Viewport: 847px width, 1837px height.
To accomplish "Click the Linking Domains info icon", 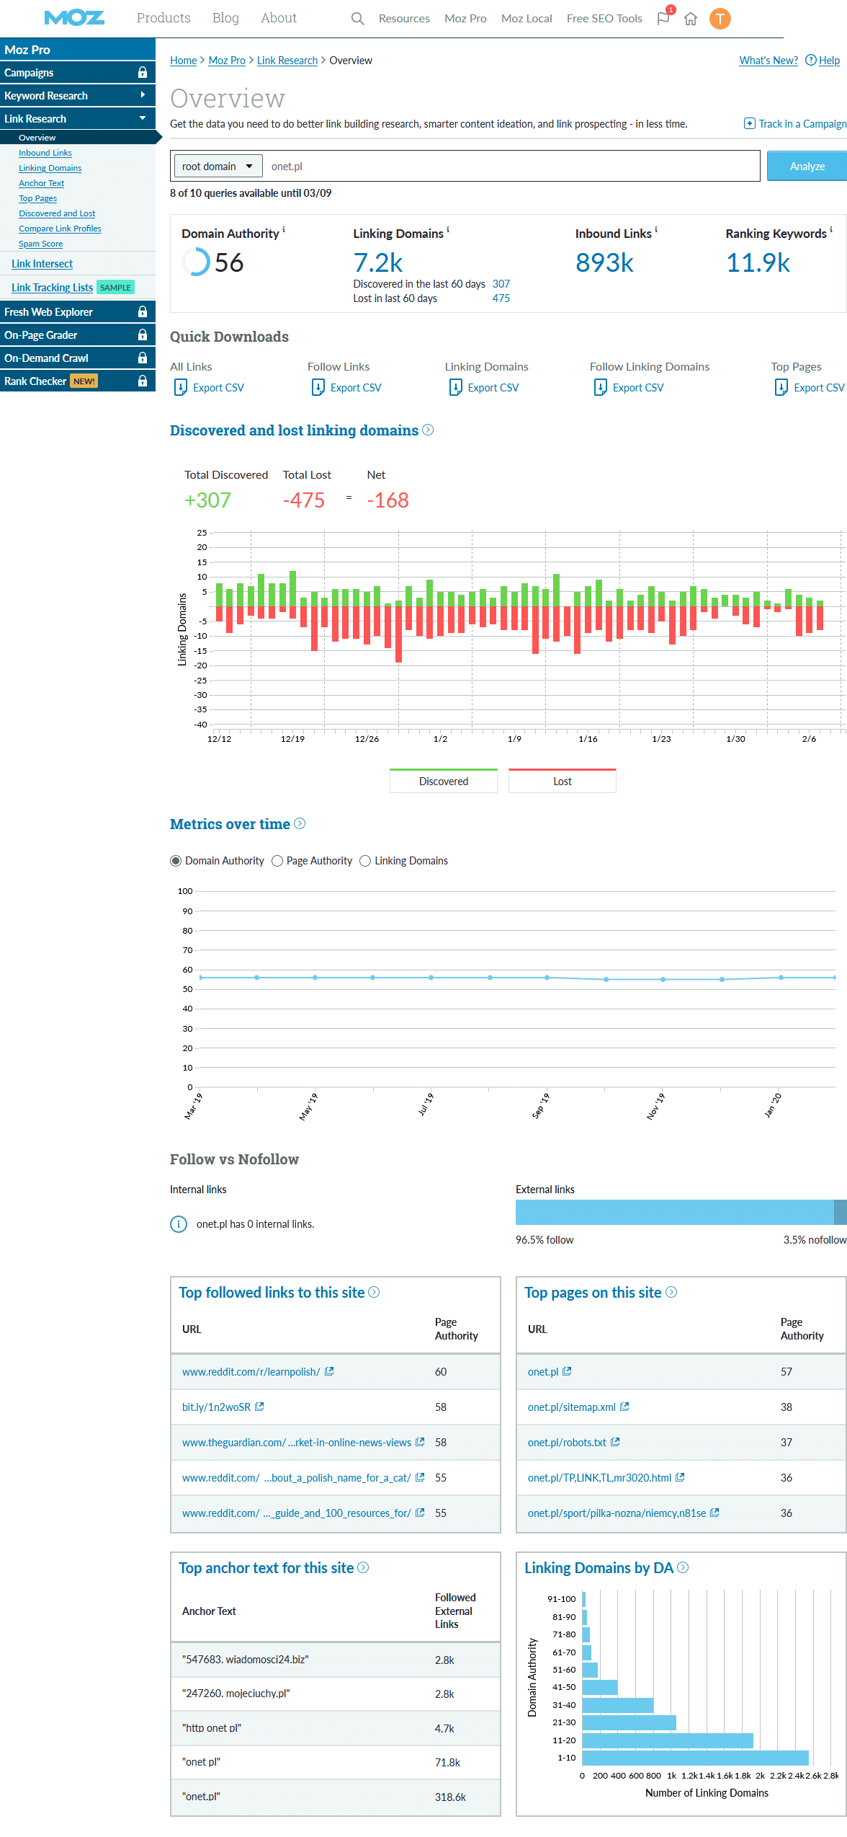I will 448,230.
